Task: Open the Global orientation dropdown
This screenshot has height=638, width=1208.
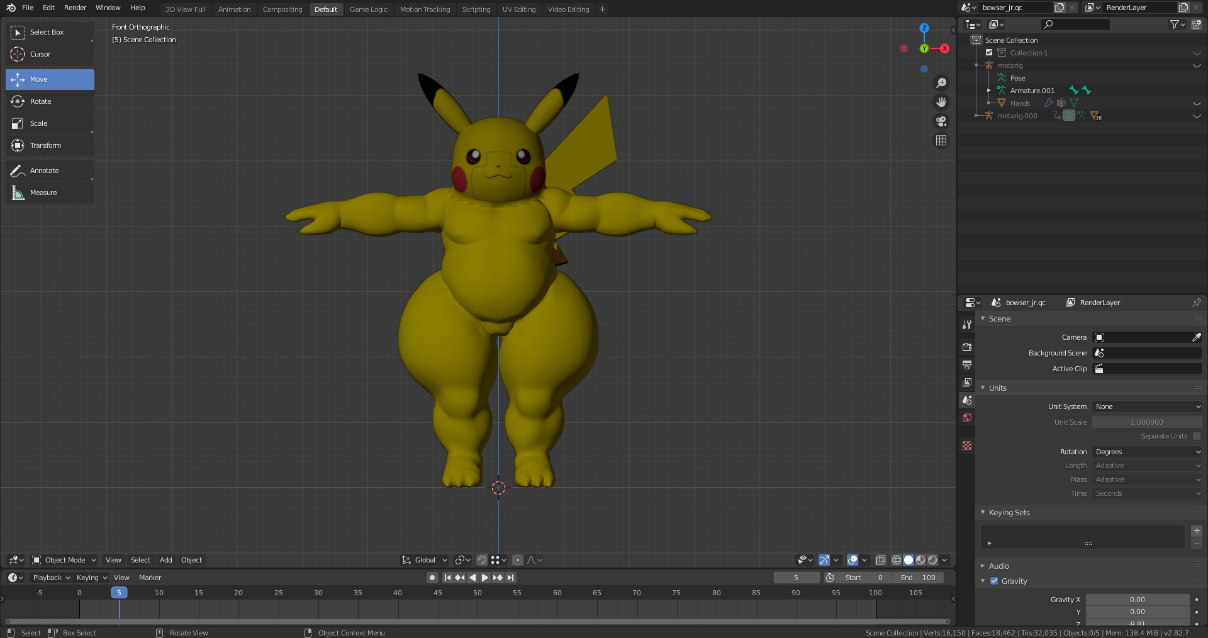Action: tap(425, 560)
